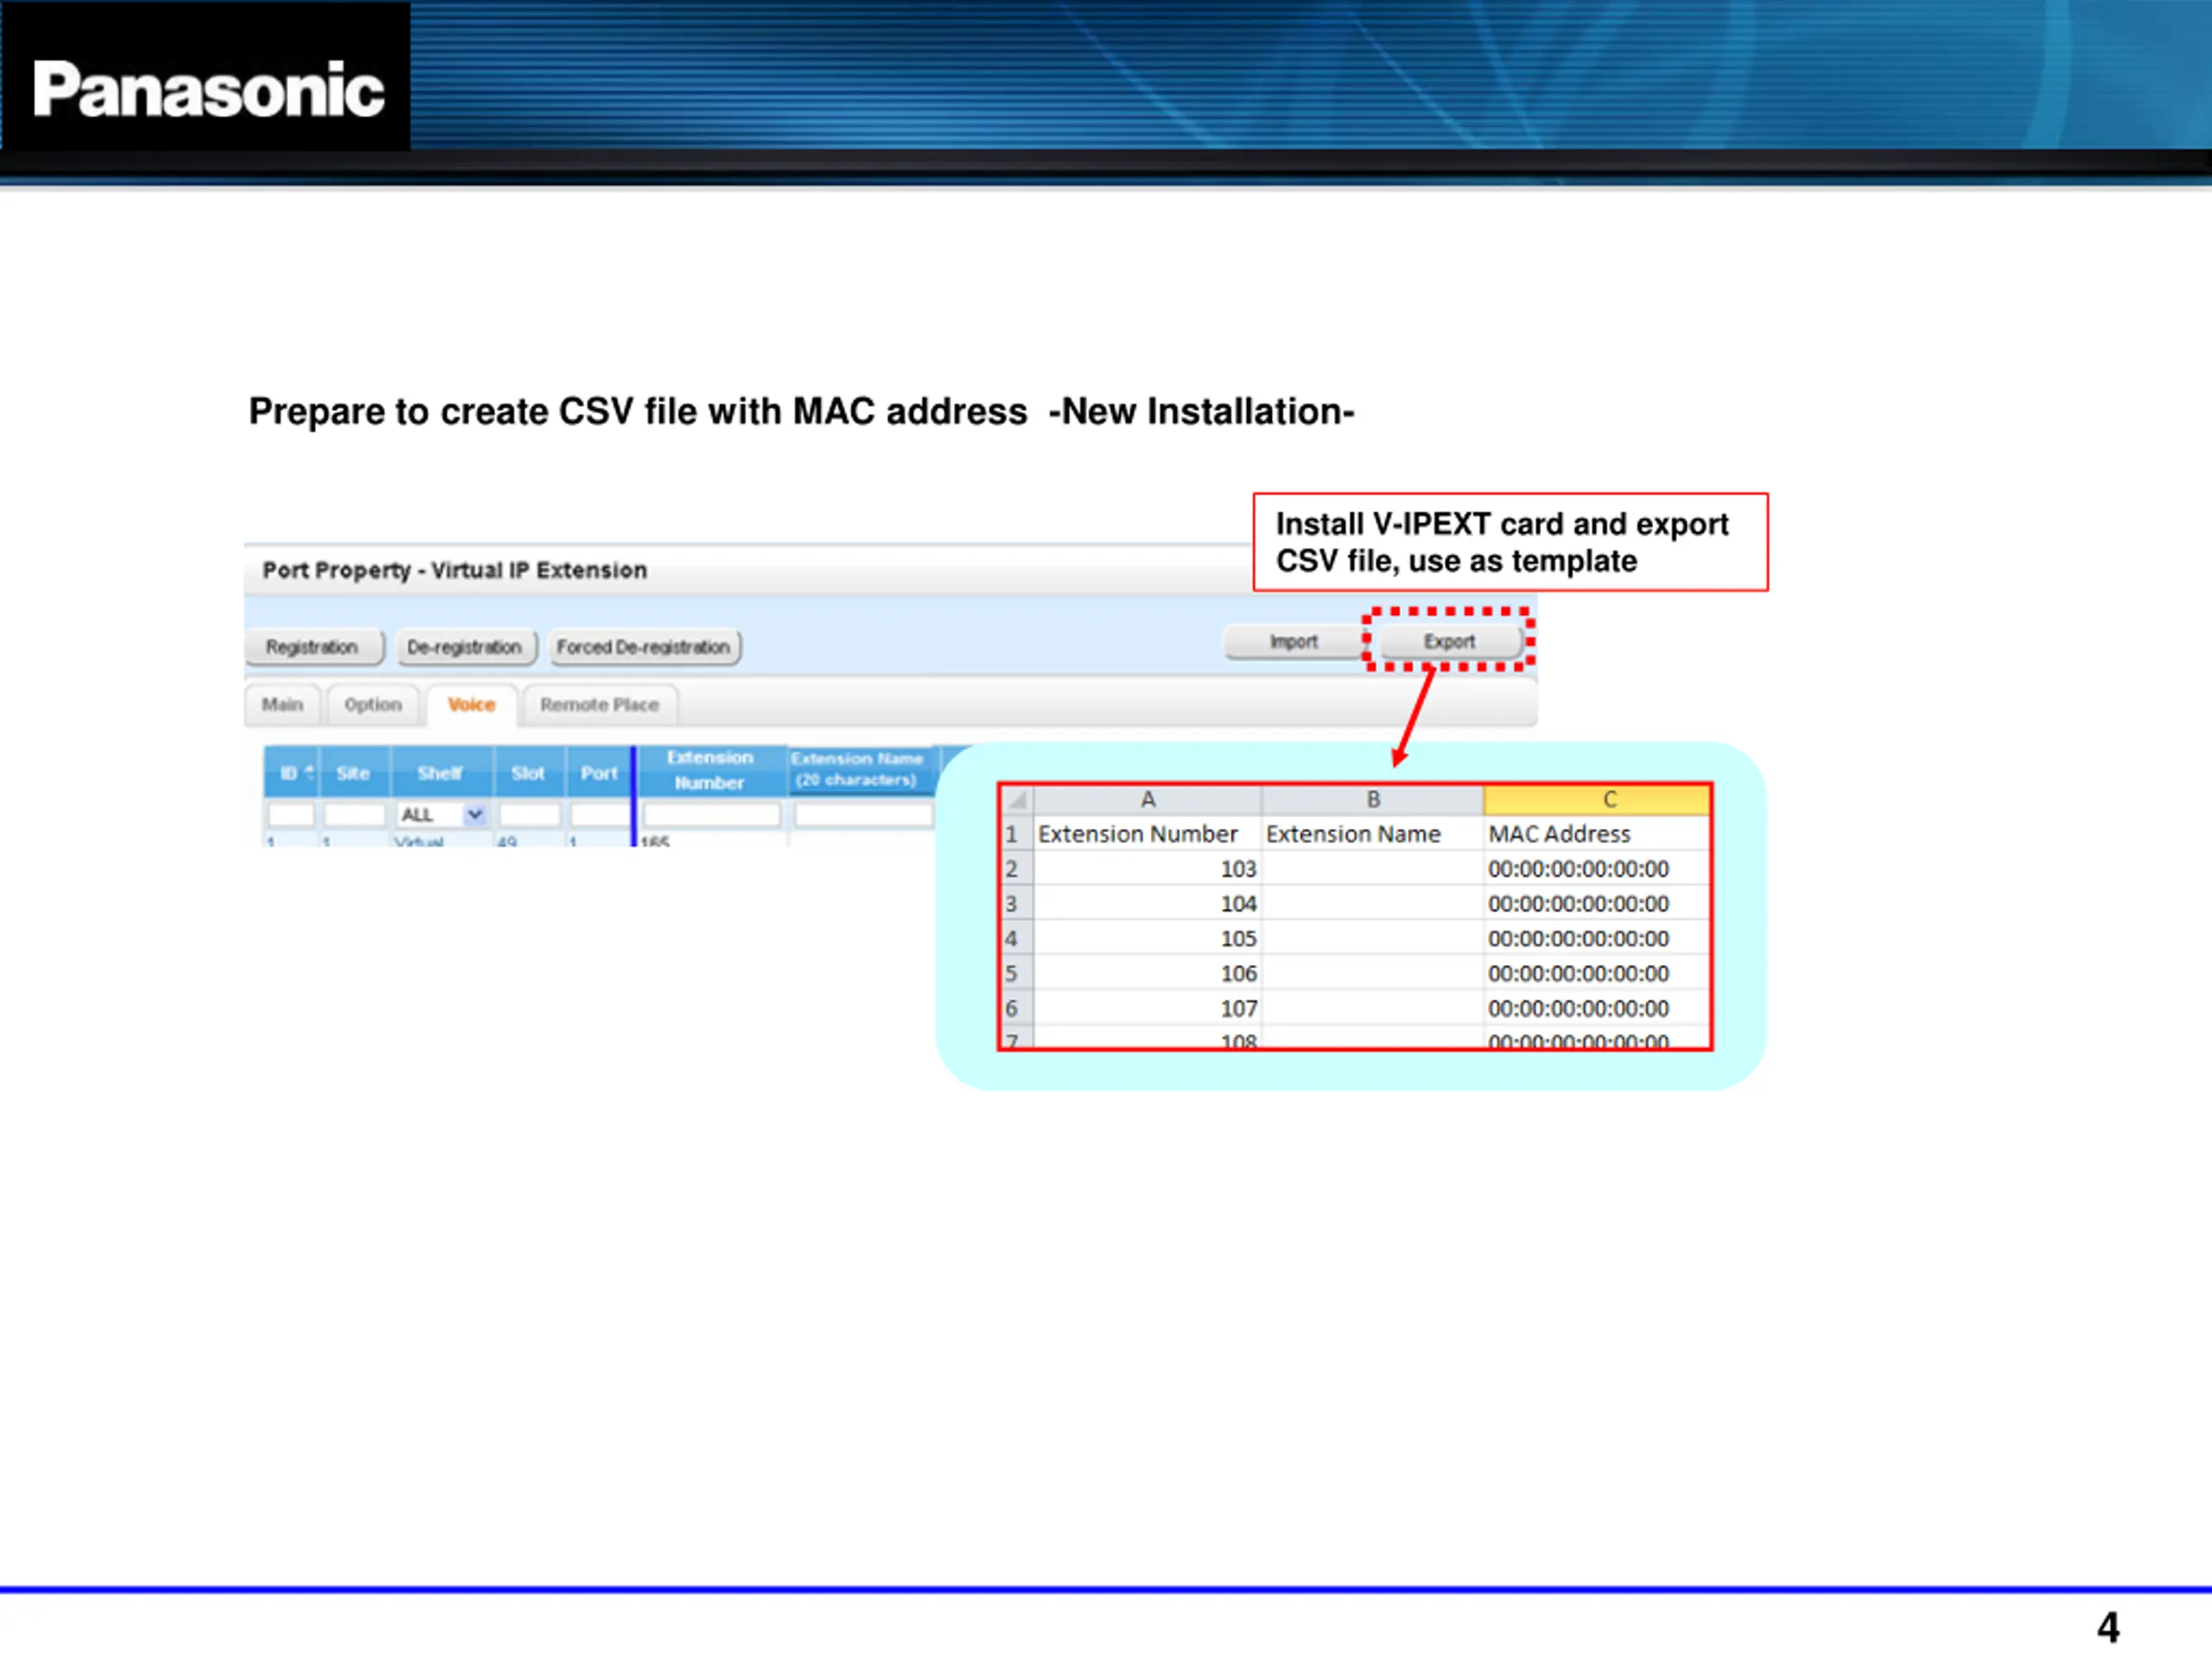
Task: Click the Extension Number cell in row 1
Action: (x=1148, y=834)
